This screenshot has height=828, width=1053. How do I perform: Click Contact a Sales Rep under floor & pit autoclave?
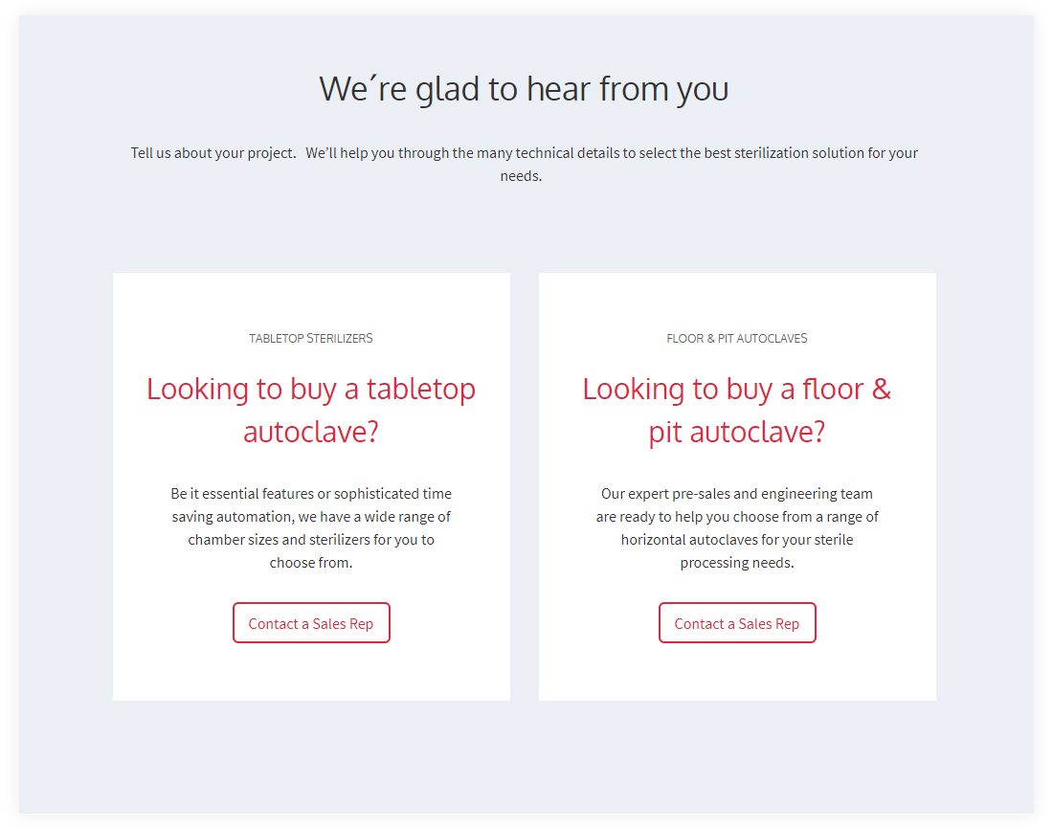point(736,623)
